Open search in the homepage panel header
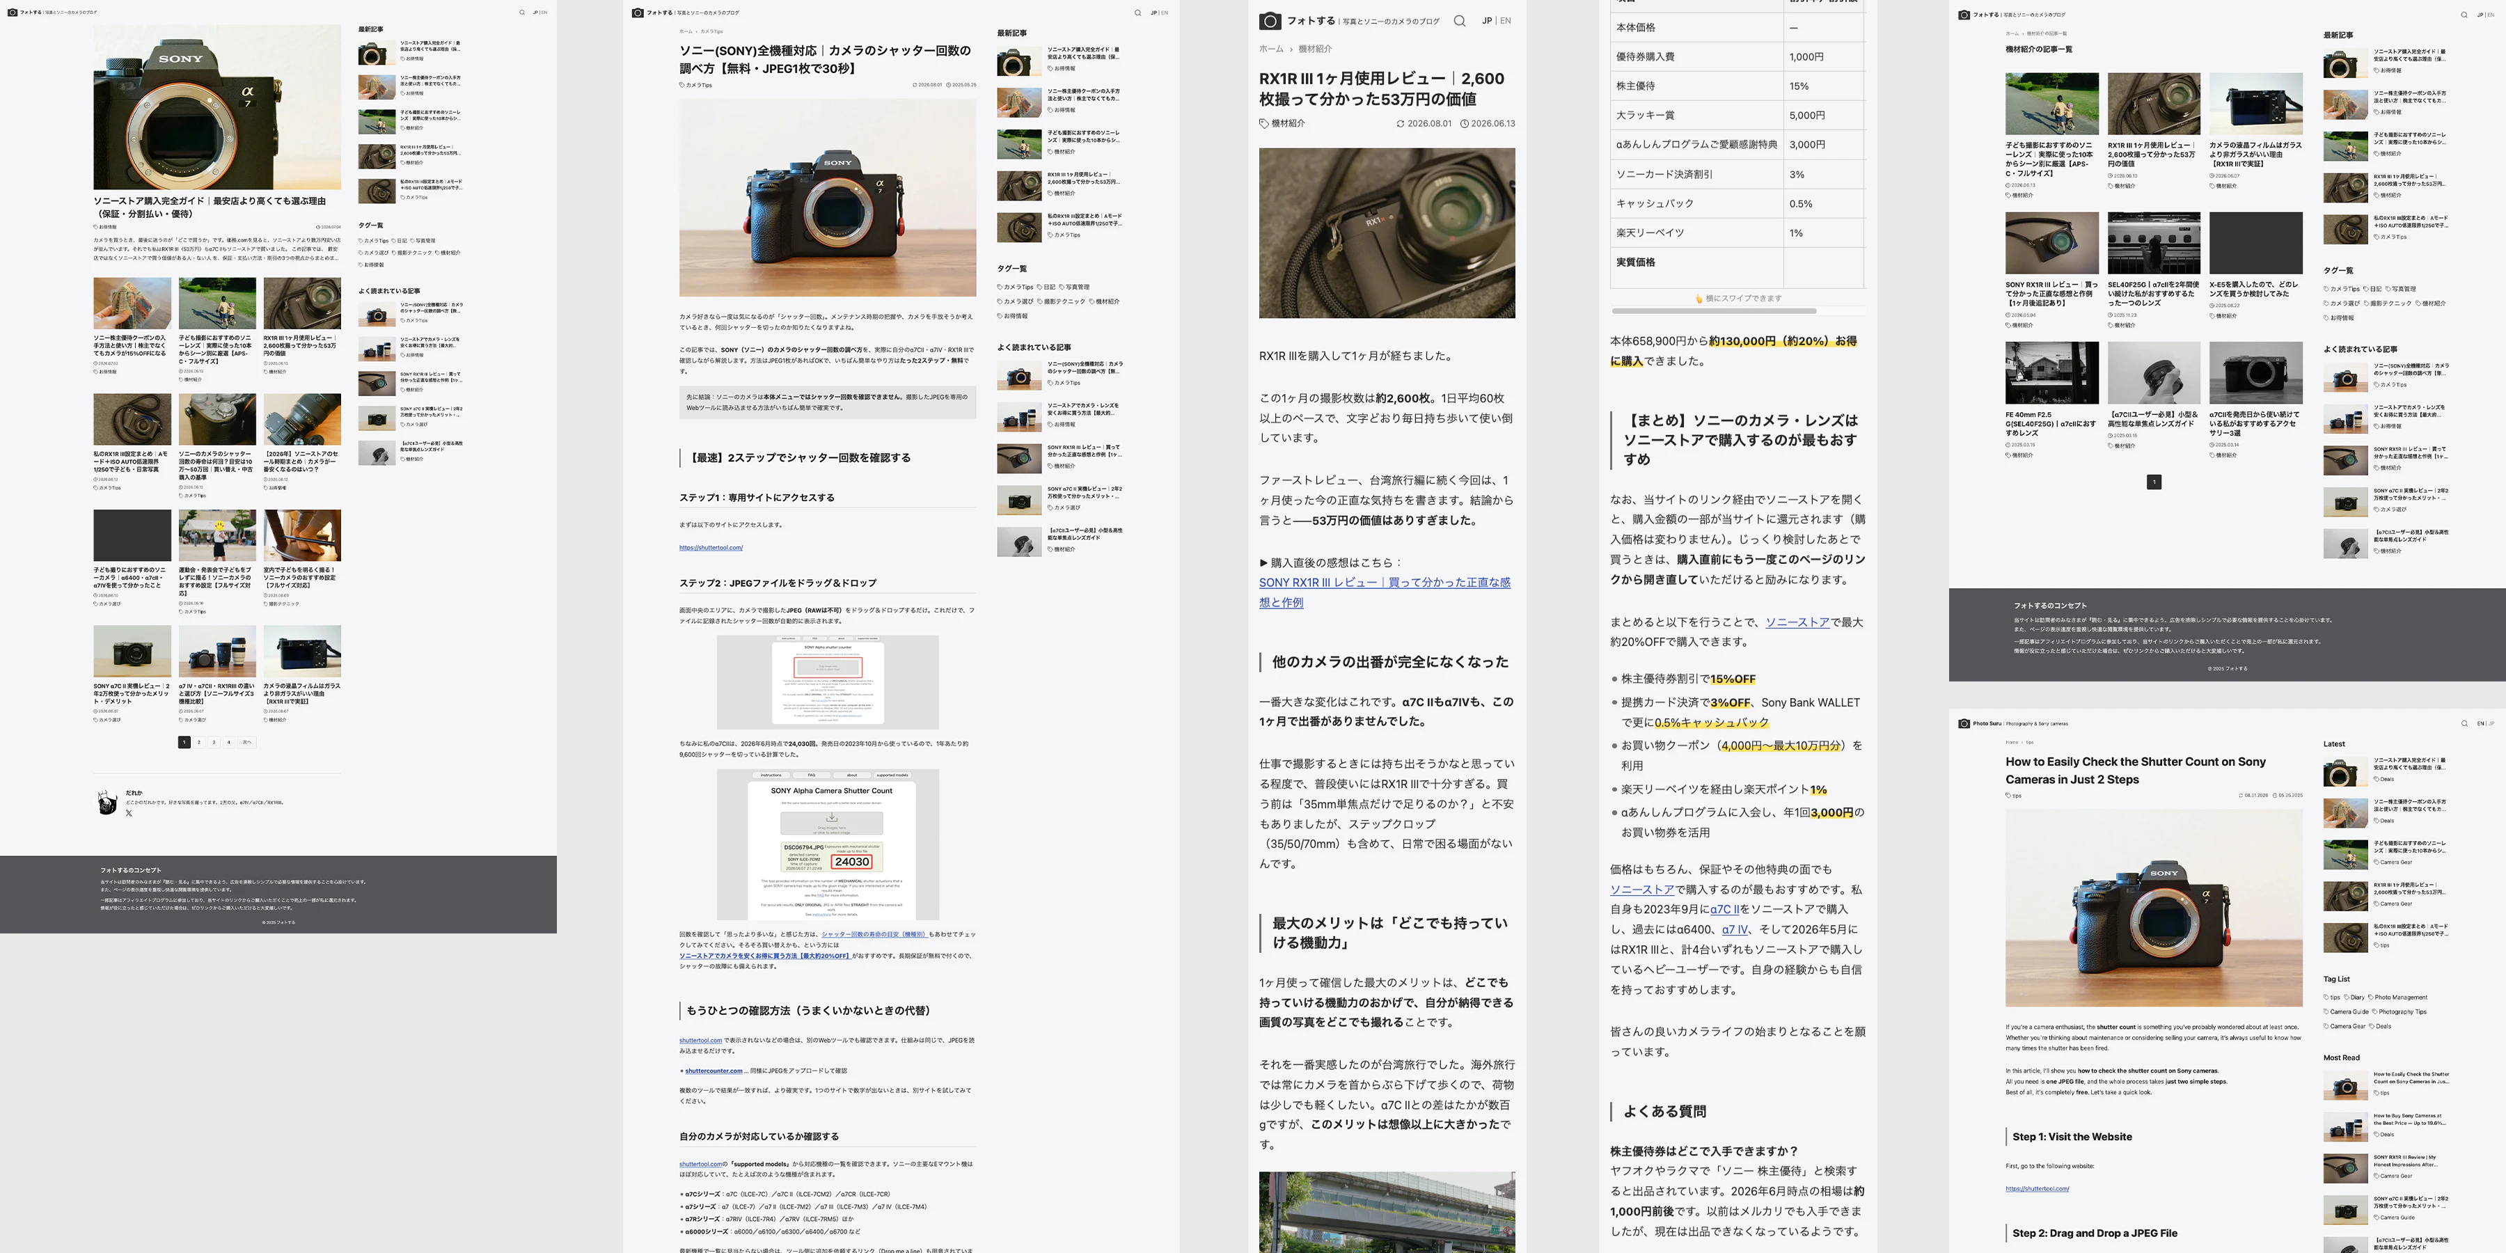Viewport: 2506px width, 1253px height. tap(521, 13)
